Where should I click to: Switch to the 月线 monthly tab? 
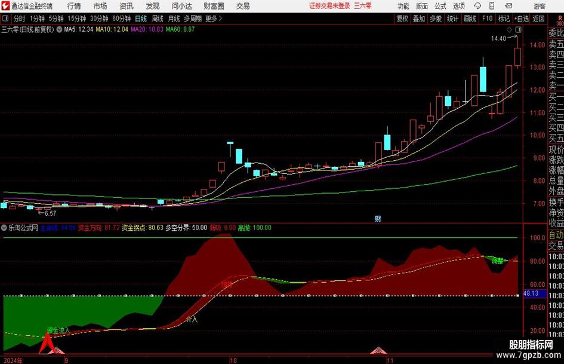(174, 19)
